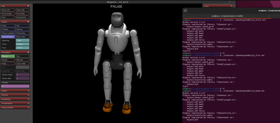Adjust the Noise scale slider
Image resolution: width=280 pixels, height=123 pixels.
point(23,74)
